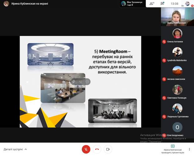The height and width of the screenshot is (156, 194).
Task: Click the presentation screen icon at bottom right
Action: point(173,146)
